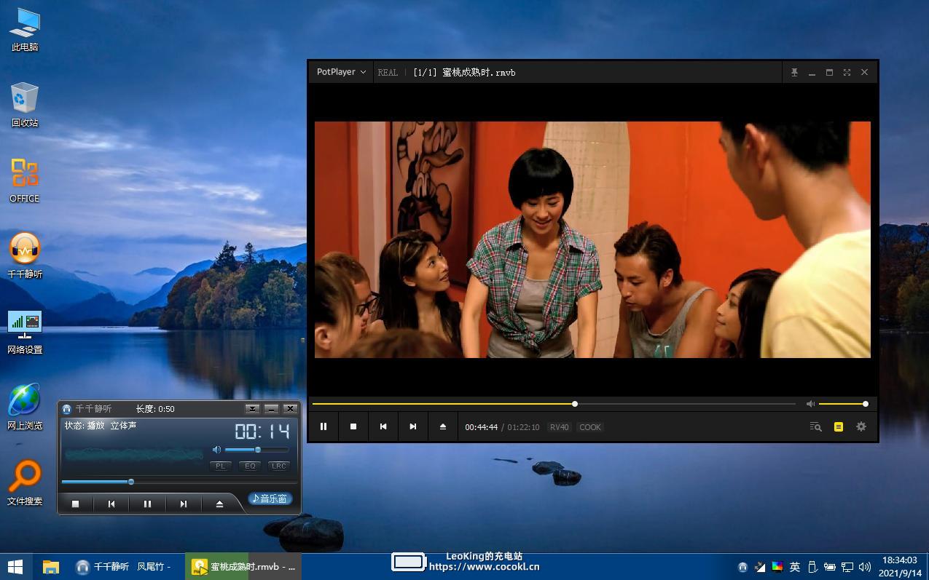Stop music in 千千静听 player
The height and width of the screenshot is (580, 929).
point(75,504)
